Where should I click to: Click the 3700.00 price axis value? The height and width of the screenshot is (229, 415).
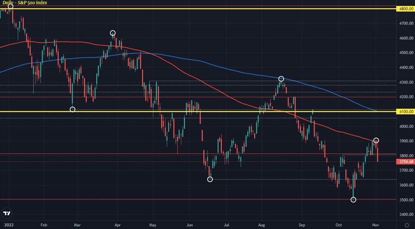coord(406,170)
